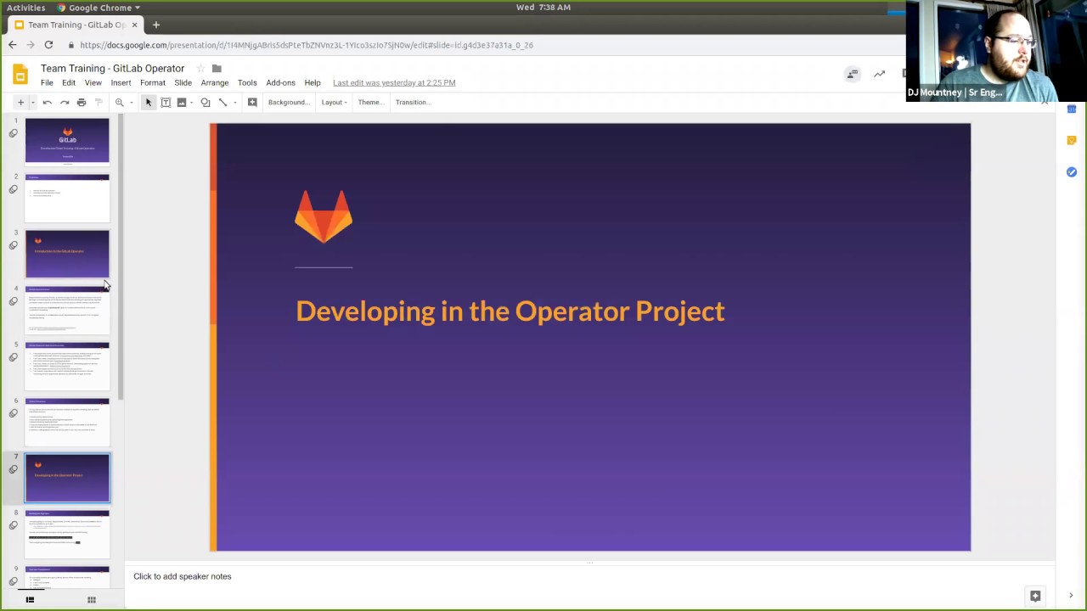Screen dimensions: 1087x611
Task: Choose the select cursor tool
Action: [x=149, y=102]
